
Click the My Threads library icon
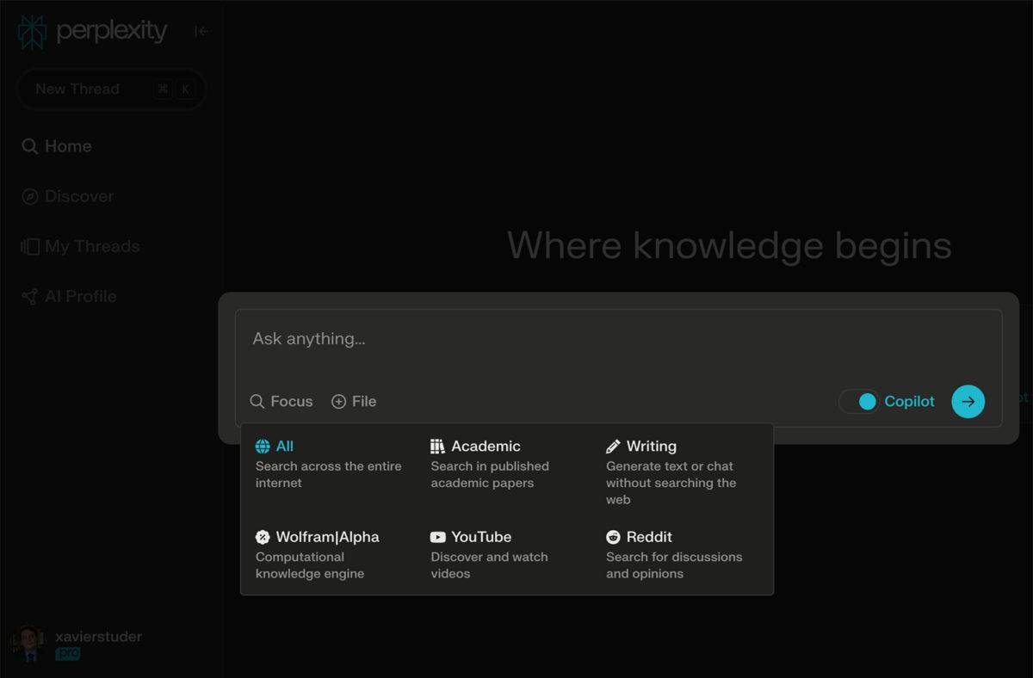point(30,246)
